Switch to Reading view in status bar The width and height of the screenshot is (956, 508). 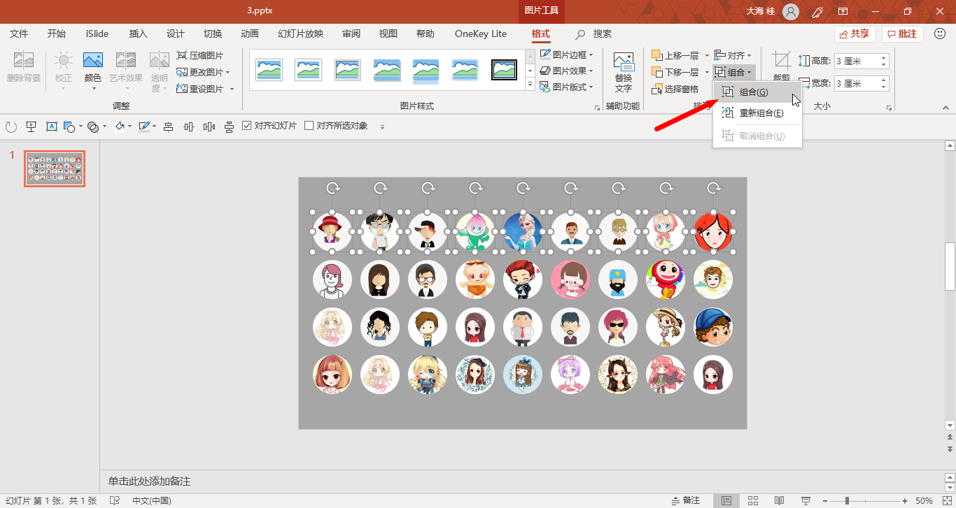click(779, 500)
